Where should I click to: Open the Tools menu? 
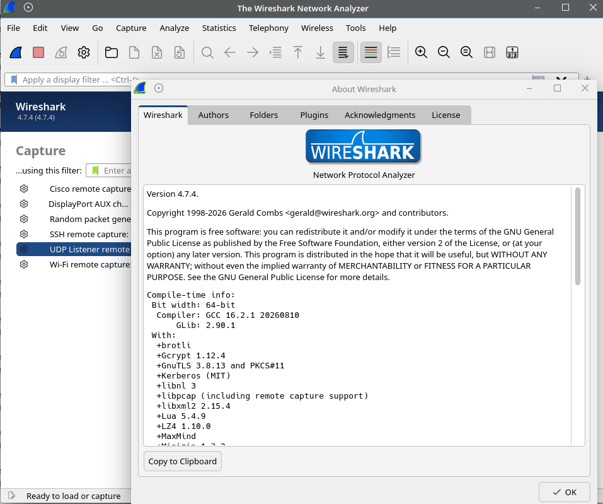[x=355, y=28]
